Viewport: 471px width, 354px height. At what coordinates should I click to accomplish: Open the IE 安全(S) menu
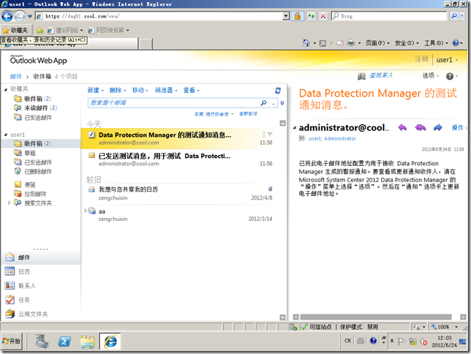[x=407, y=43]
